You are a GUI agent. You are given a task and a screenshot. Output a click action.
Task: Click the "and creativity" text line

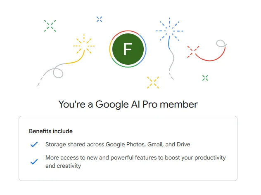(63, 166)
